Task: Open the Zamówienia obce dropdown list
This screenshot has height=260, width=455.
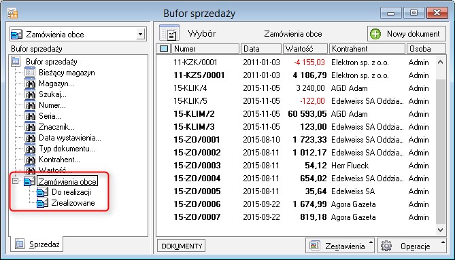Action: (141, 35)
